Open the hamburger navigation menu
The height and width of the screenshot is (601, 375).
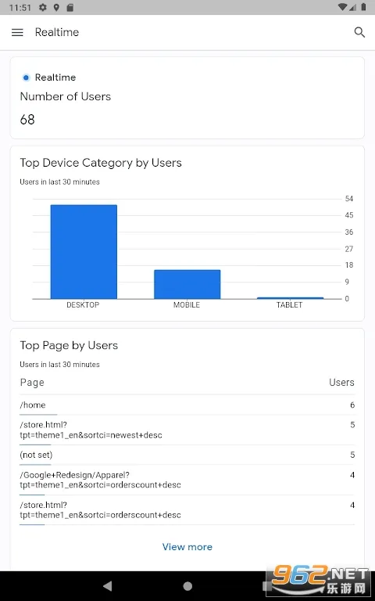pyautogui.click(x=17, y=33)
